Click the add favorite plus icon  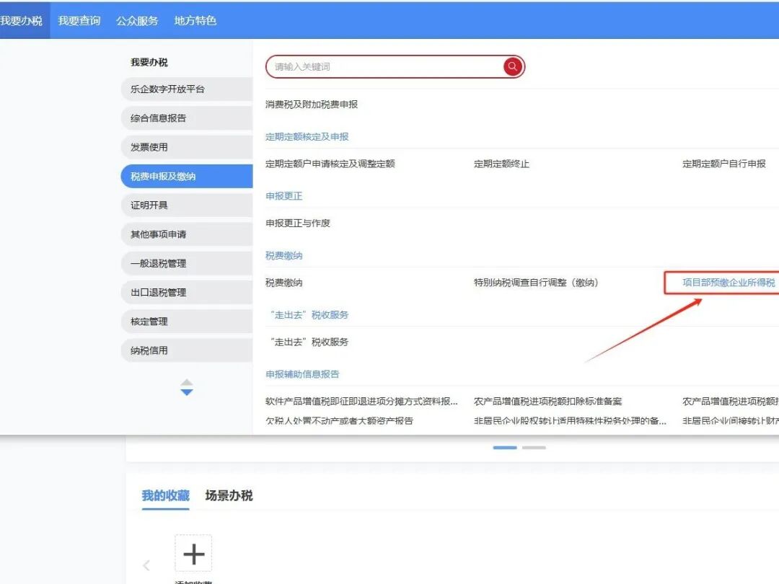pos(193,554)
